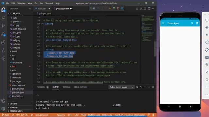Click the Get Packages download icon

(137, 9)
